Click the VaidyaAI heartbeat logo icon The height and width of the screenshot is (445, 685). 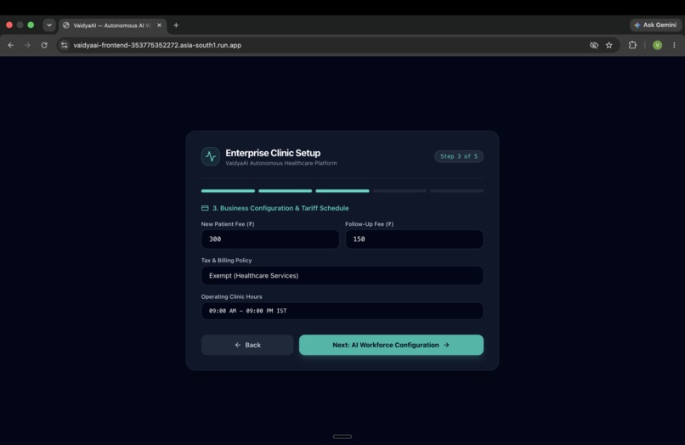(x=211, y=156)
